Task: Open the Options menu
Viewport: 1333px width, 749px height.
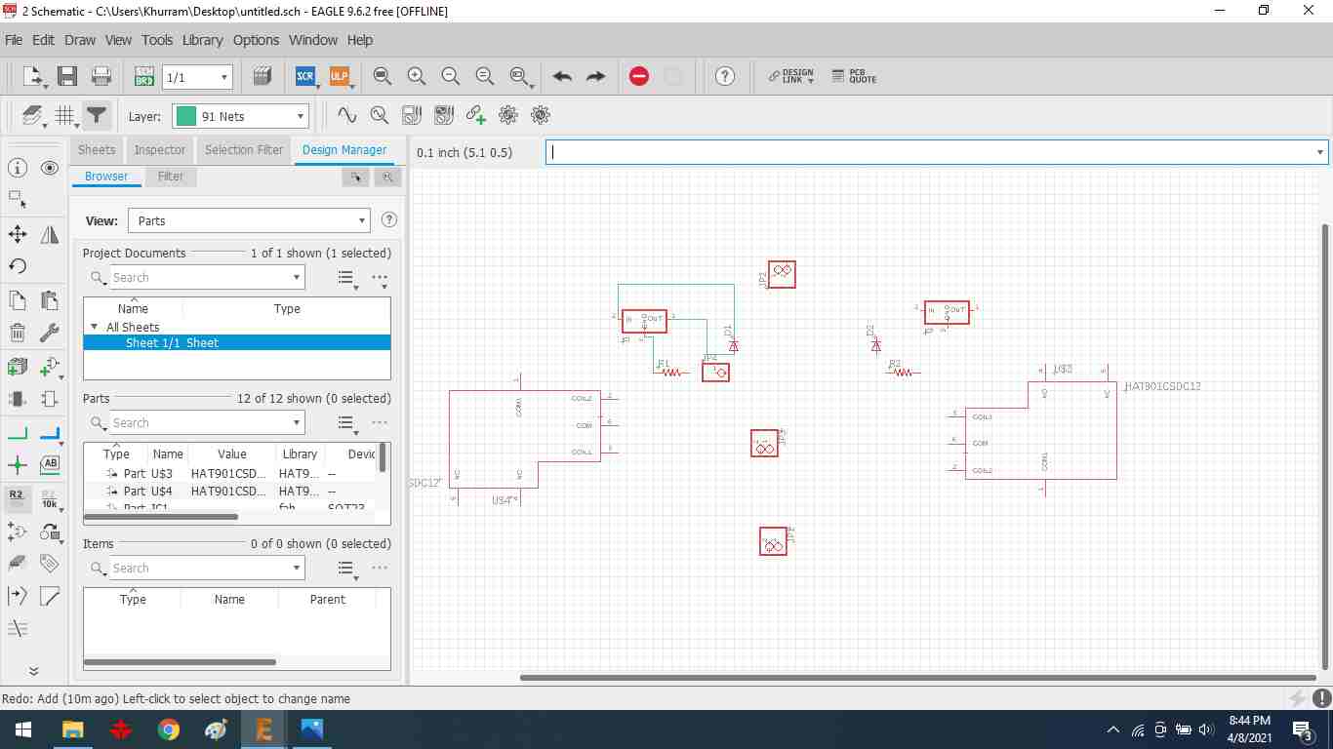Action: click(x=256, y=40)
